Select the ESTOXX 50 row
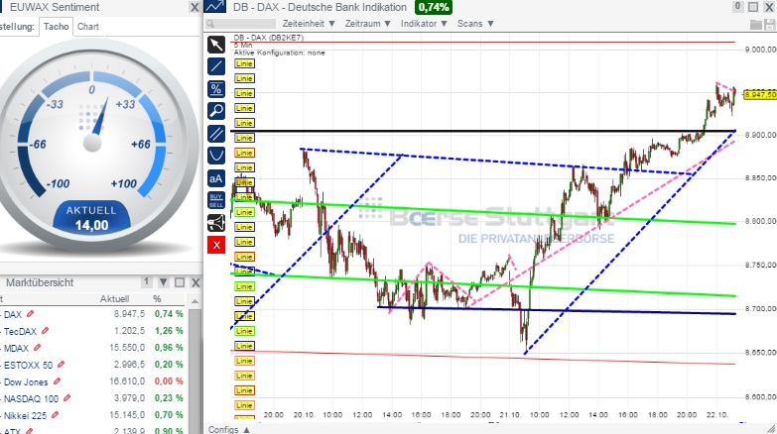The height and width of the screenshot is (434, 777). [x=92, y=365]
